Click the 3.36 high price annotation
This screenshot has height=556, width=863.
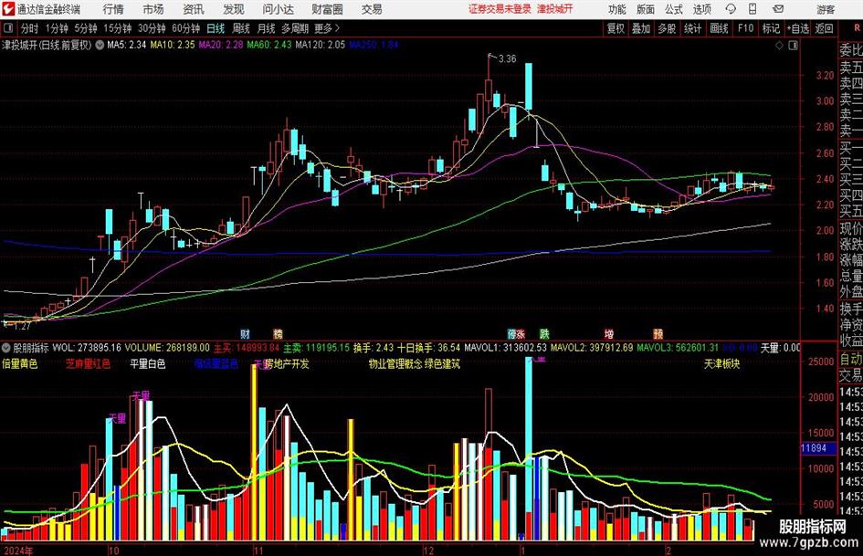(x=507, y=59)
